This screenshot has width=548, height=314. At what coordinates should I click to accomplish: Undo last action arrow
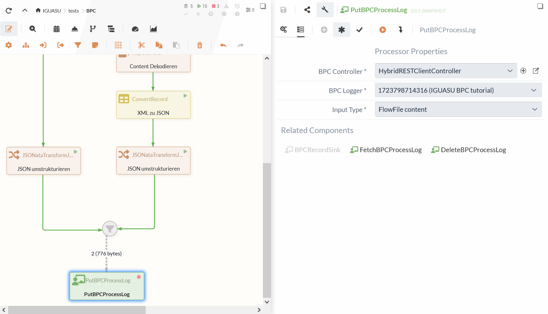[223, 45]
